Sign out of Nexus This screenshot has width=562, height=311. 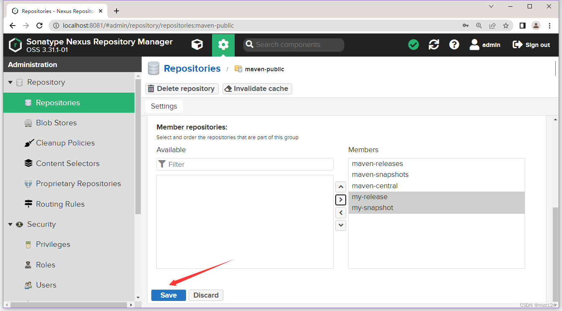tap(531, 45)
